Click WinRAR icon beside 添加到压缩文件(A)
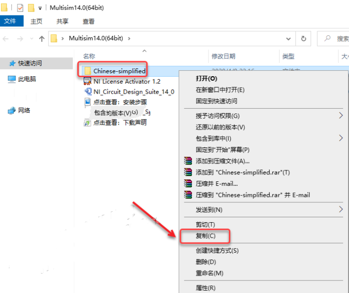Screen dimensions: 349x293 [x=188, y=160]
